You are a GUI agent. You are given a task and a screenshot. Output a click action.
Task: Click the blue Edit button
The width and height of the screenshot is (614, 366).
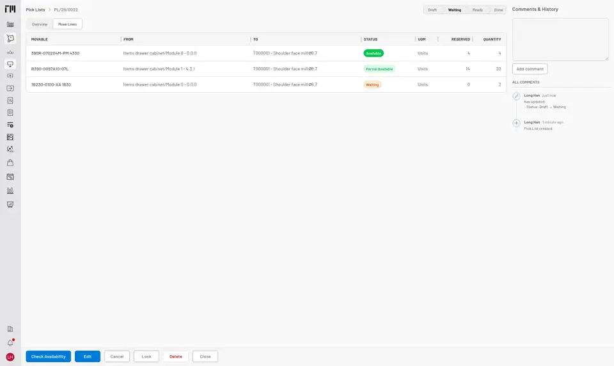pos(88,356)
